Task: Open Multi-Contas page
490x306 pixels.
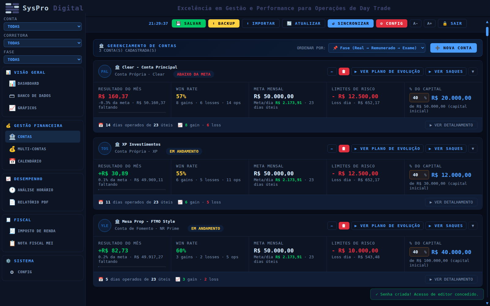Action: tap(43, 149)
